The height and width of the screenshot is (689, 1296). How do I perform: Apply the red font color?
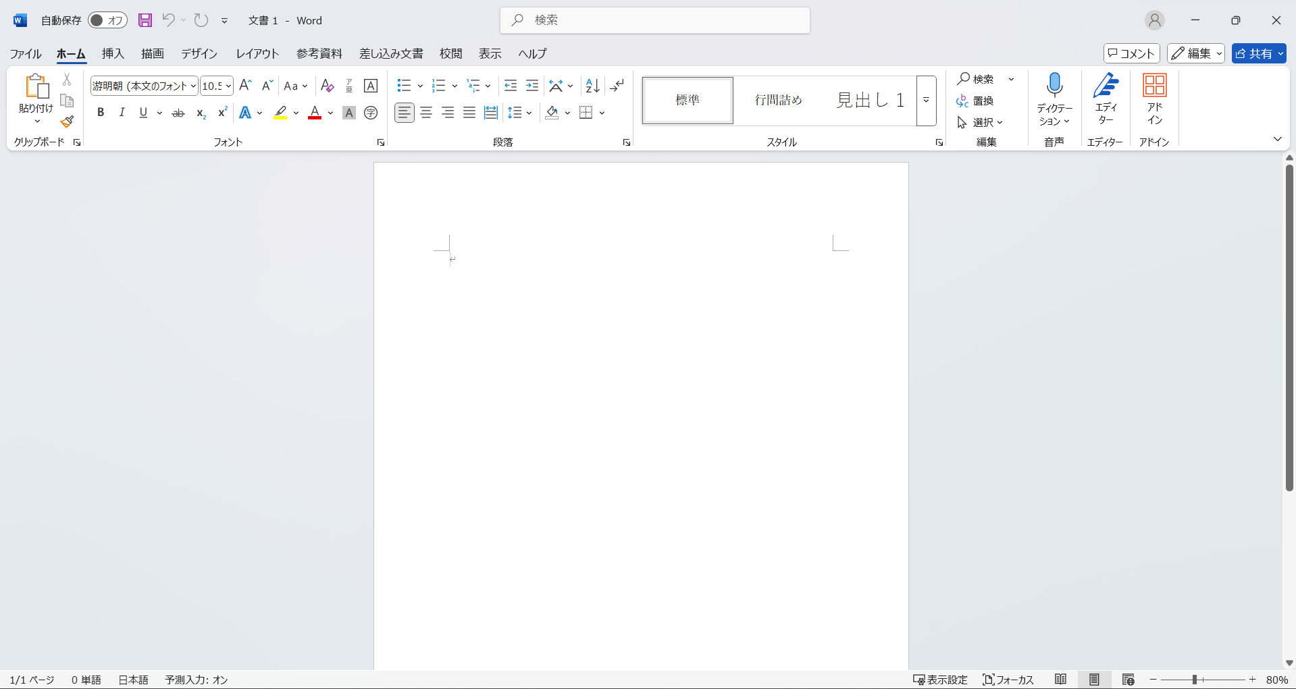315,113
